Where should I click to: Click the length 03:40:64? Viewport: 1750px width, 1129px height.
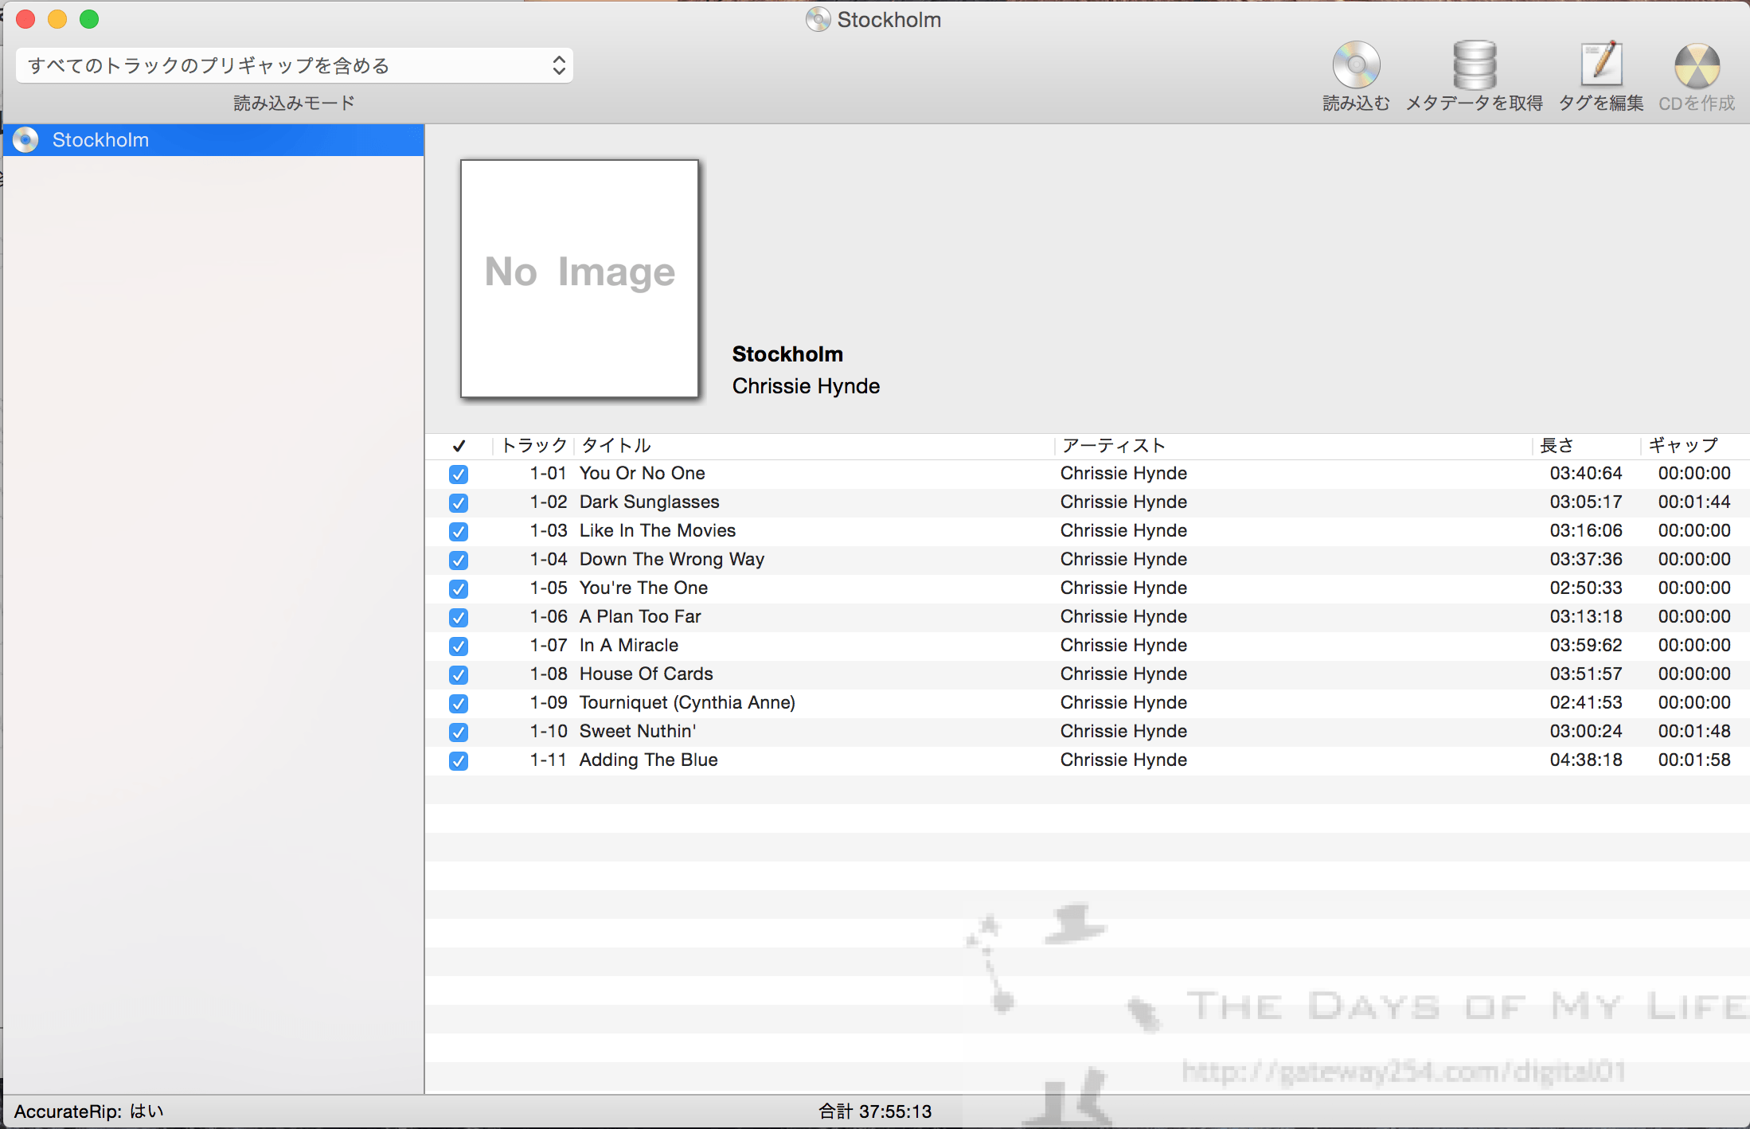coord(1586,473)
